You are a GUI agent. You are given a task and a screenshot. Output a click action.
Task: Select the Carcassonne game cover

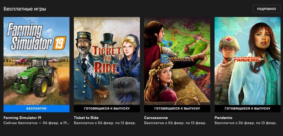point(177,61)
